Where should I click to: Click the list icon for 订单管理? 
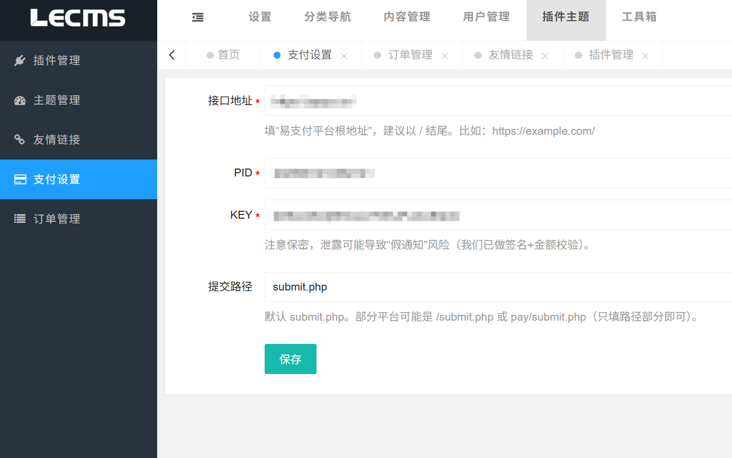(x=20, y=219)
